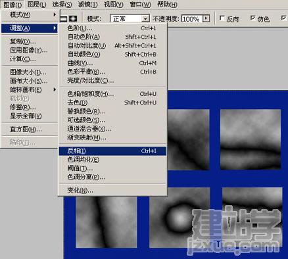
Task: Click the bottom-left tile with vertical dark streak
Action: pyautogui.click(x=107, y=222)
